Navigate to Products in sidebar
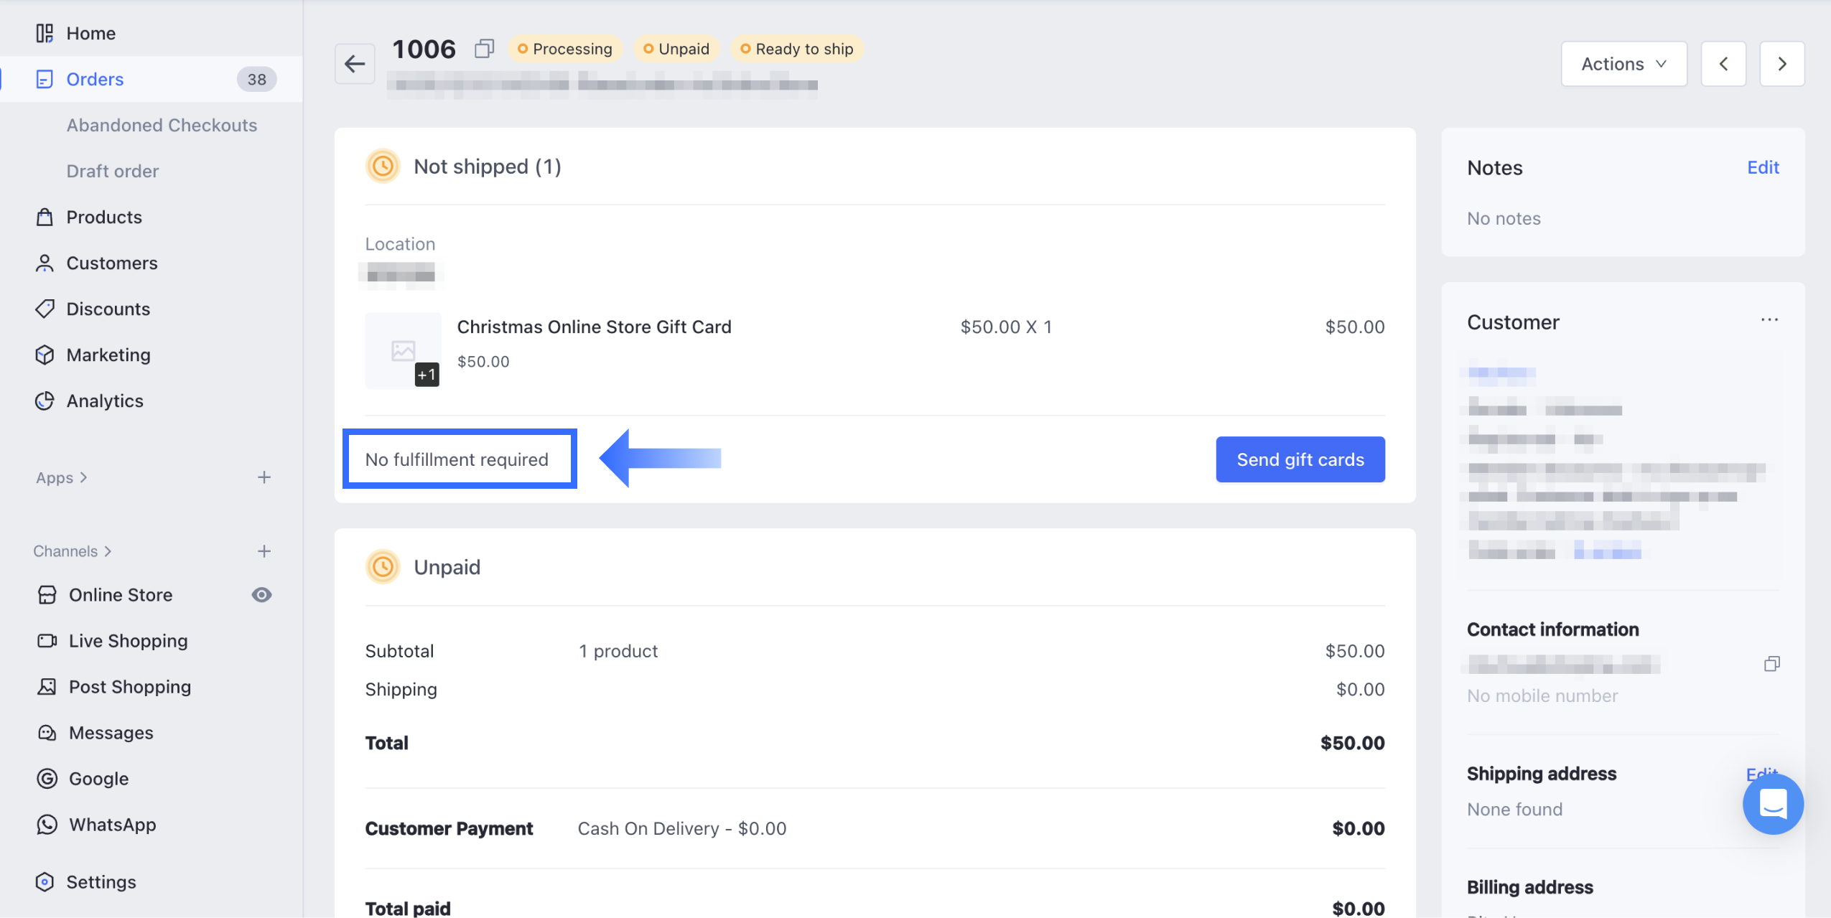 pyautogui.click(x=104, y=217)
